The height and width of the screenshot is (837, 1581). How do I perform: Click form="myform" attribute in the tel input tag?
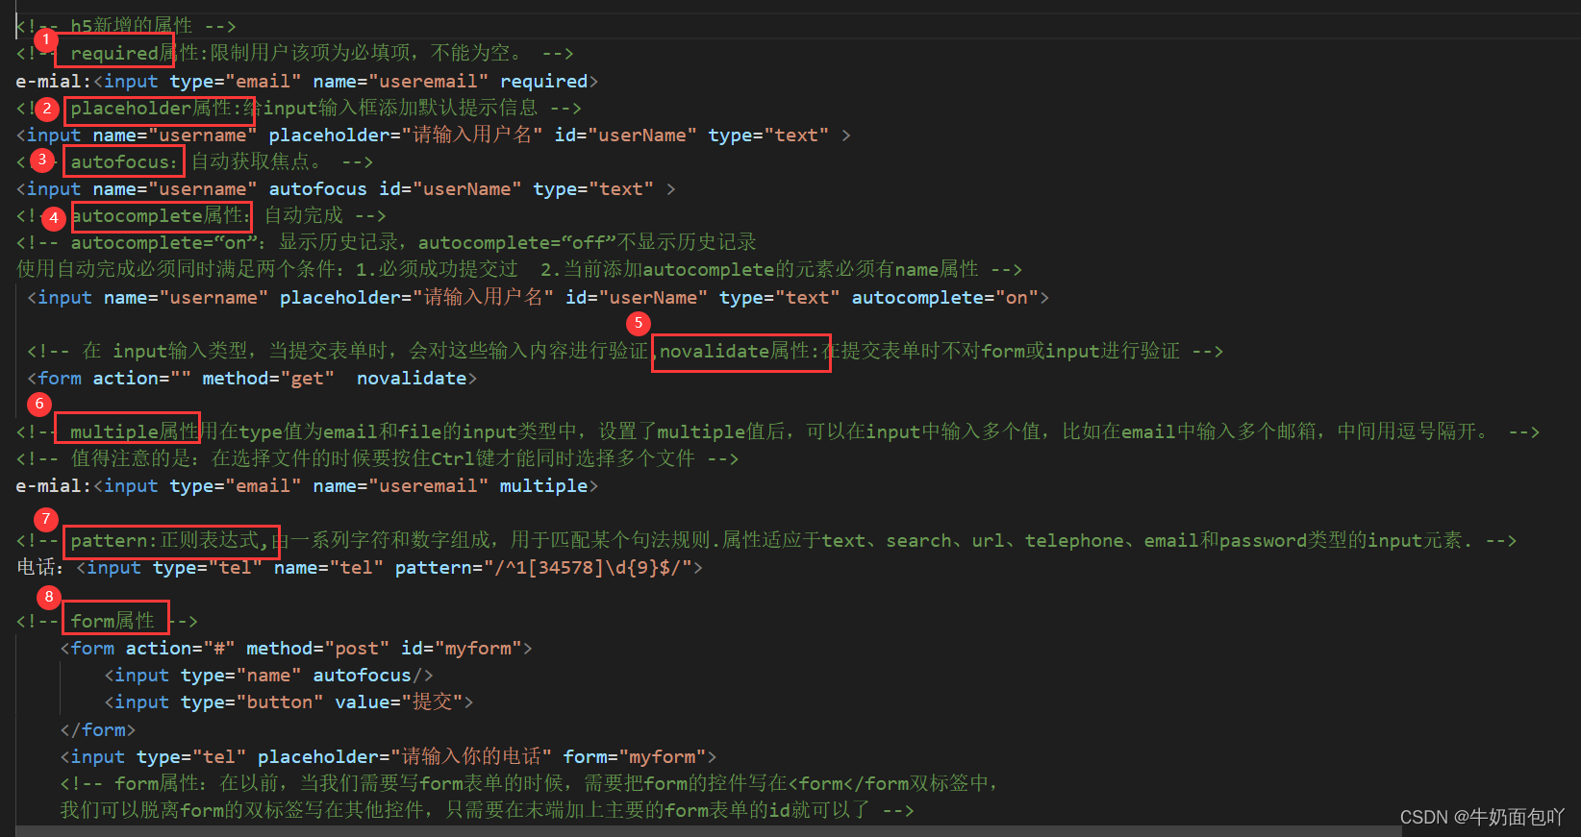635,757
